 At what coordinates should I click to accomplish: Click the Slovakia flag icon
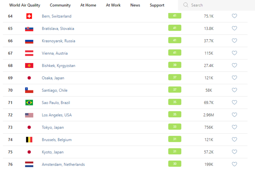pyautogui.click(x=29, y=29)
